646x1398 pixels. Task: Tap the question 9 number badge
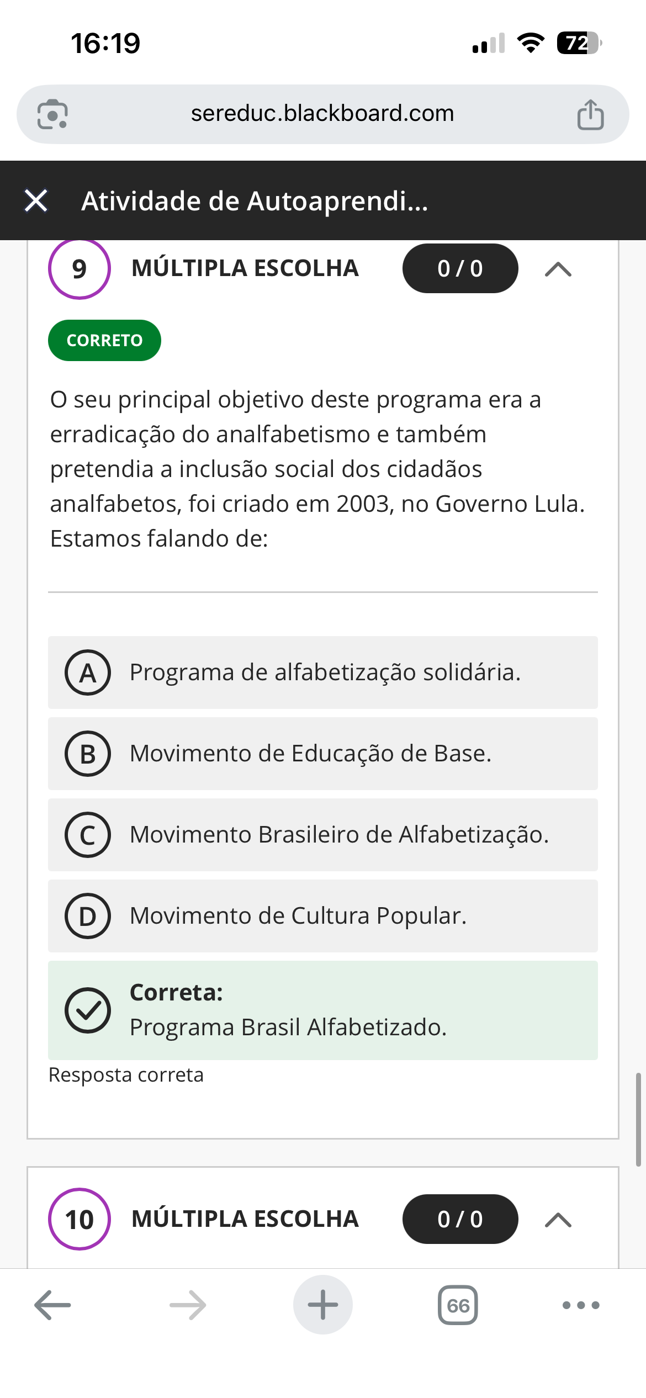pos(80,269)
